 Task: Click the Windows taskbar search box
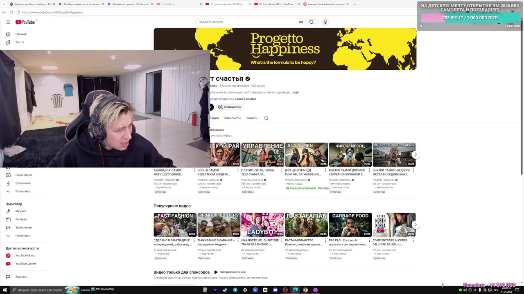coord(44,290)
